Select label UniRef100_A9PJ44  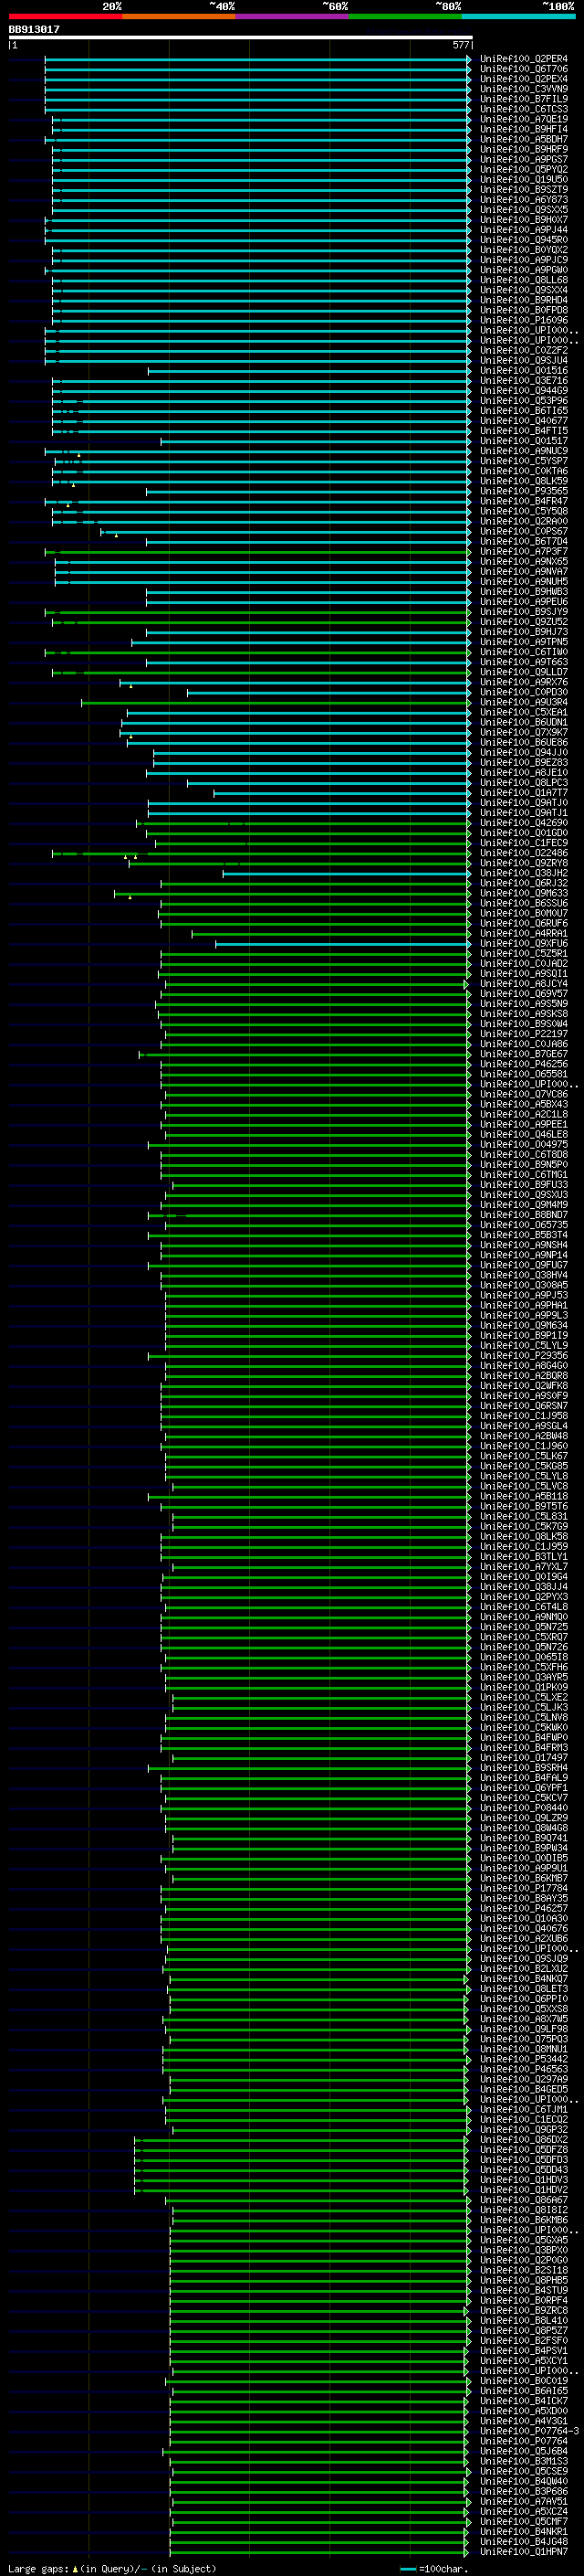coord(523,229)
